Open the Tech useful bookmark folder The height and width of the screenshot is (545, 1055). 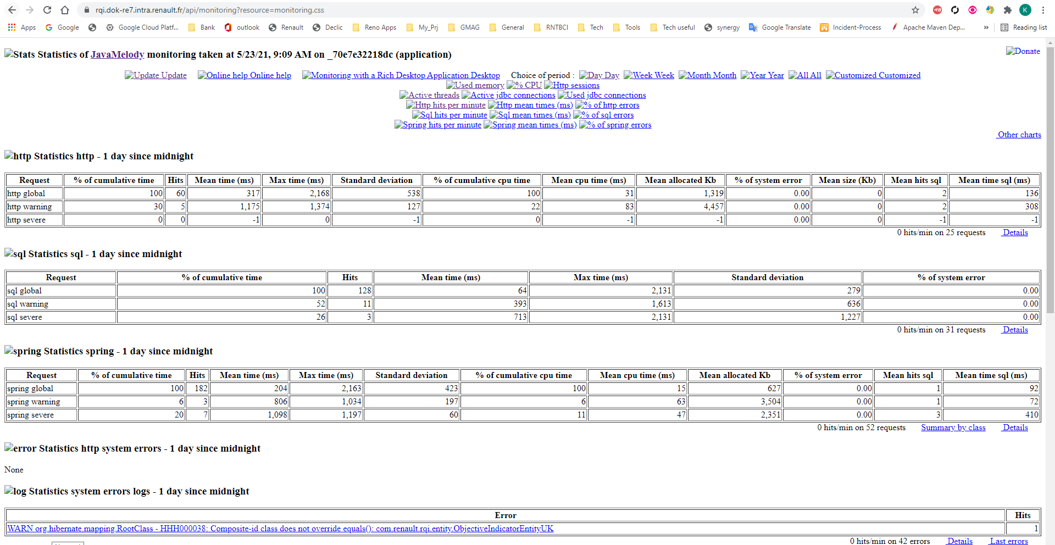672,27
